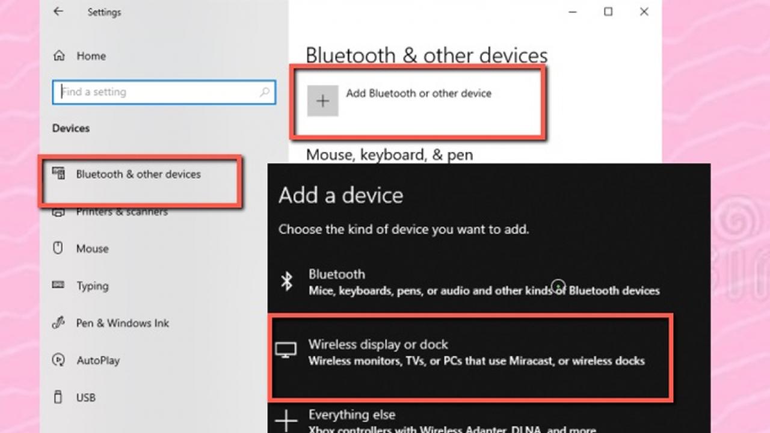
Task: Click the Home house icon
Action: (x=59, y=56)
